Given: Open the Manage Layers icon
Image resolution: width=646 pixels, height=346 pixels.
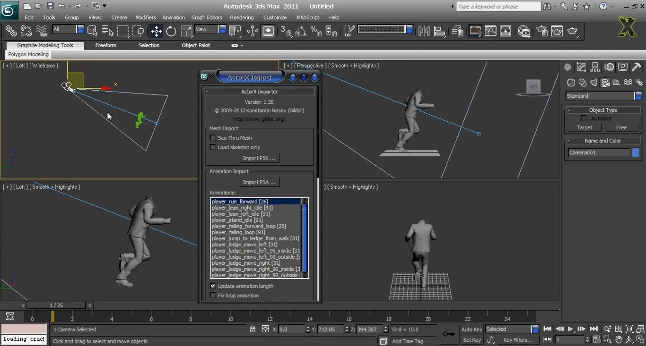Looking at the screenshot, I should [x=457, y=31].
